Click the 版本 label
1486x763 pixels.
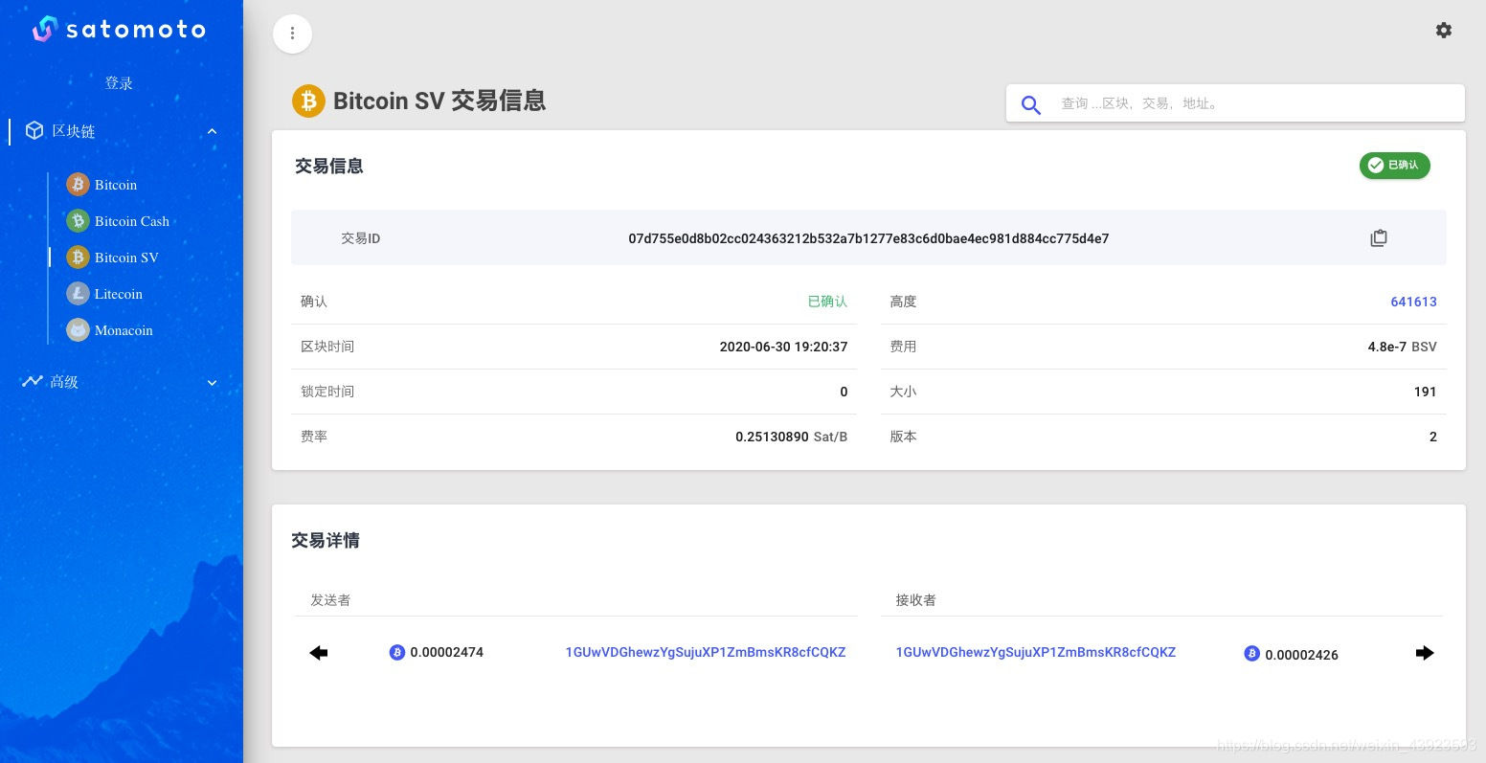click(x=903, y=437)
